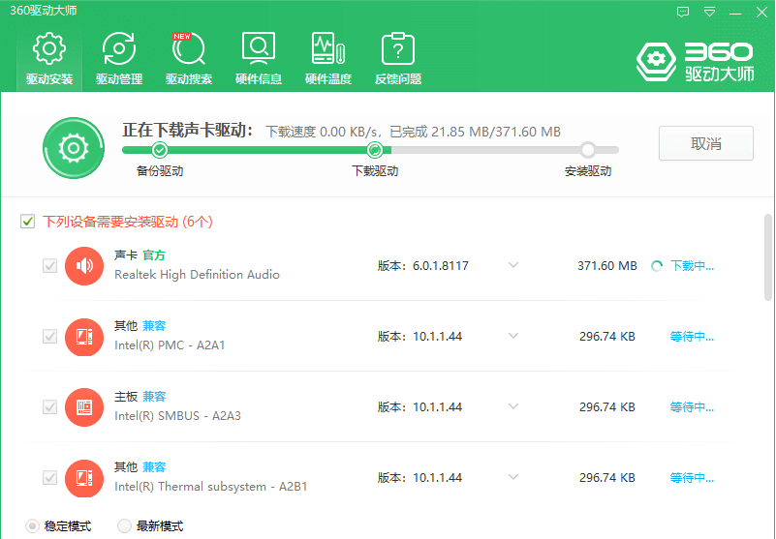Click the 主板 SMBUS device icon
Screen dimensions: 776x539
tap(84, 407)
